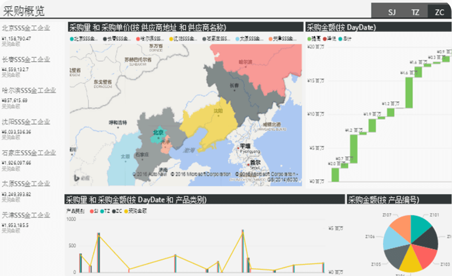Screen dimensions: 452x276
Task: Select the waterfall bar labeled ¥2.0 百万
Action: click(335, 175)
